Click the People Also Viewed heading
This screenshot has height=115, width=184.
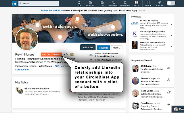coord(142,60)
